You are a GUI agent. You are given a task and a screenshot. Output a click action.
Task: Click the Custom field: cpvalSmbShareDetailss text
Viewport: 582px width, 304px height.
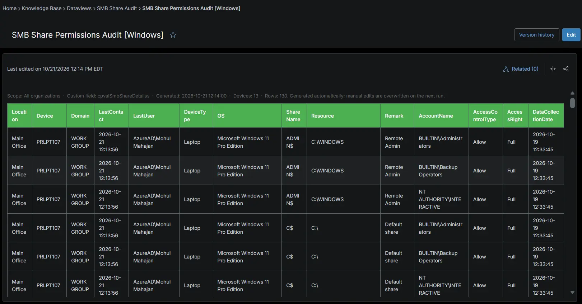[x=108, y=96]
